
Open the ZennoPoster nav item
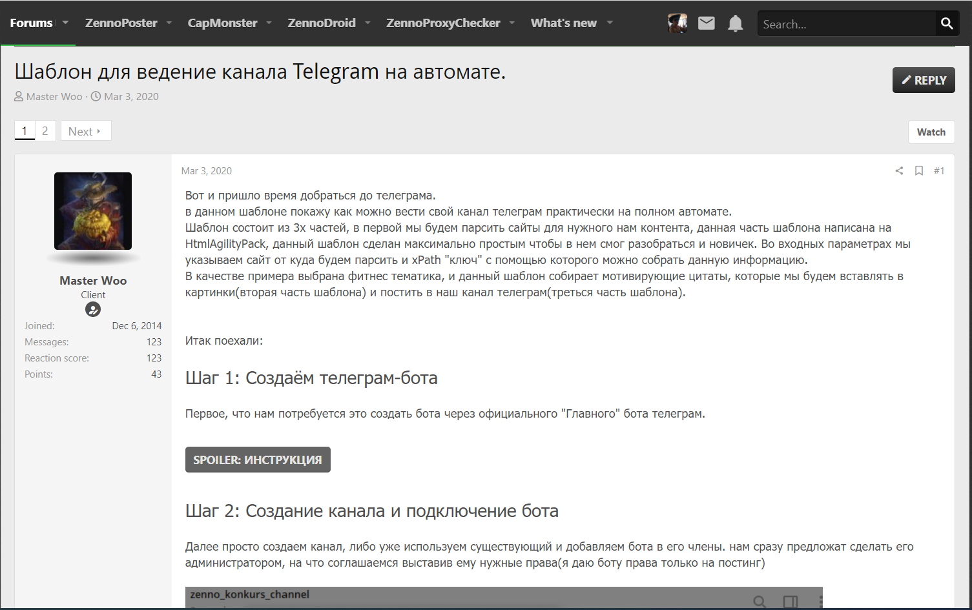pyautogui.click(x=121, y=23)
